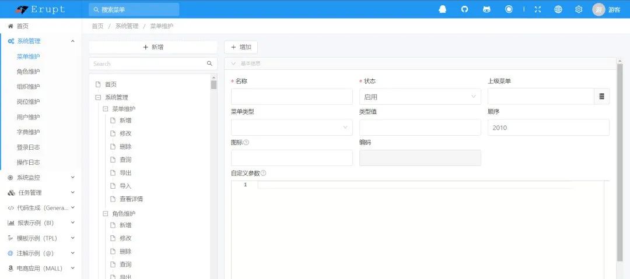Click the 系统监控 icon in sidebar

pos(10,178)
